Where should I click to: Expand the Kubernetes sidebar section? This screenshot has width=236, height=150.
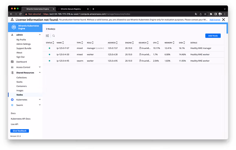(x=40, y=100)
